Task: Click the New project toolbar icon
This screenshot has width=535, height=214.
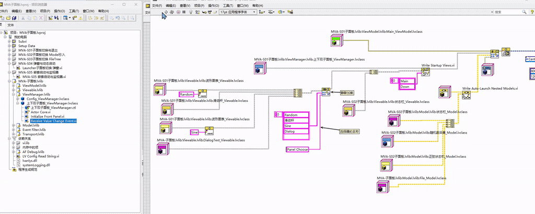Action: pos(3,18)
